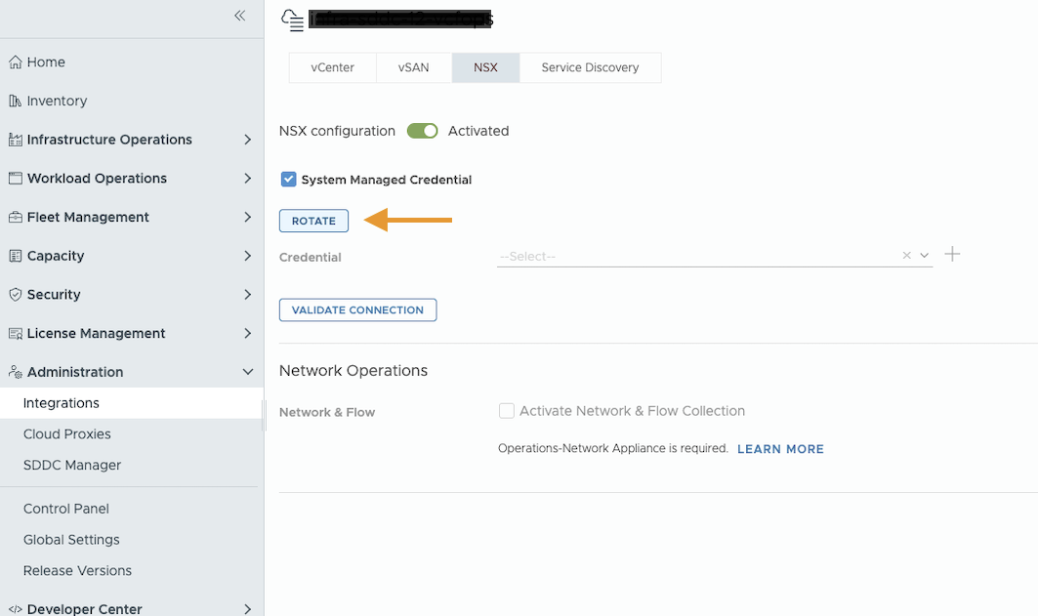This screenshot has width=1038, height=616.
Task: Clear the Credential selection with X
Action: click(906, 256)
